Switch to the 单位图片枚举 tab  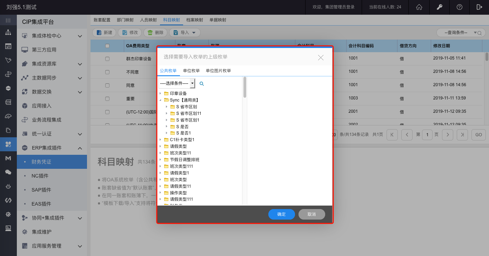(x=218, y=71)
